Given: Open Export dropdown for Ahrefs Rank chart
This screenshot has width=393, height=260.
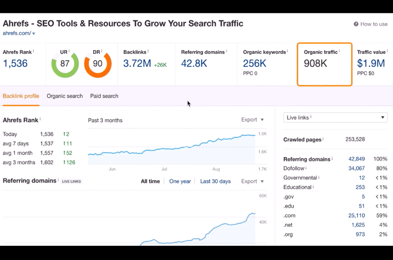Looking at the screenshot, I should [253, 120].
